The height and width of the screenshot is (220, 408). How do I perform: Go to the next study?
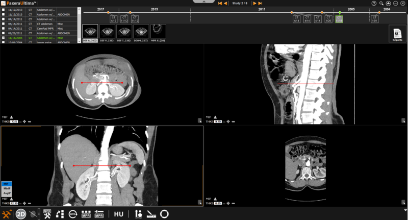click(254, 3)
